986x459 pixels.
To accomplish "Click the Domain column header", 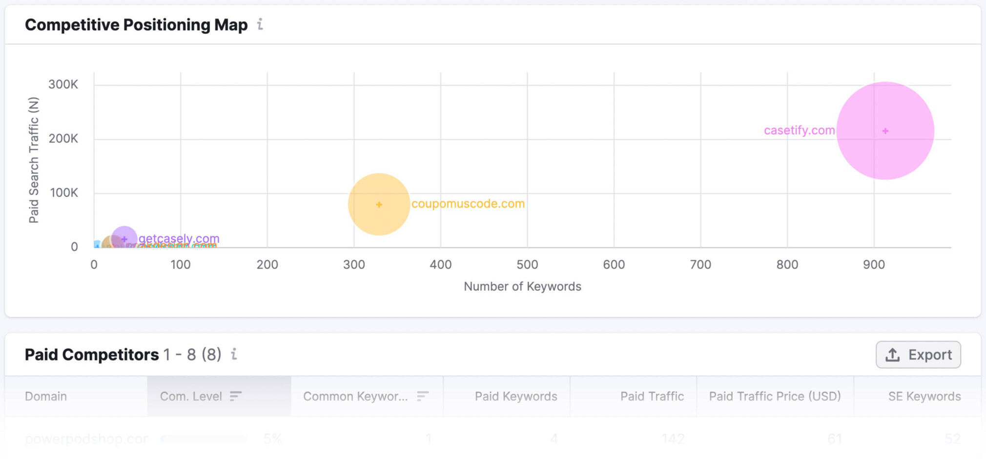I will (46, 396).
